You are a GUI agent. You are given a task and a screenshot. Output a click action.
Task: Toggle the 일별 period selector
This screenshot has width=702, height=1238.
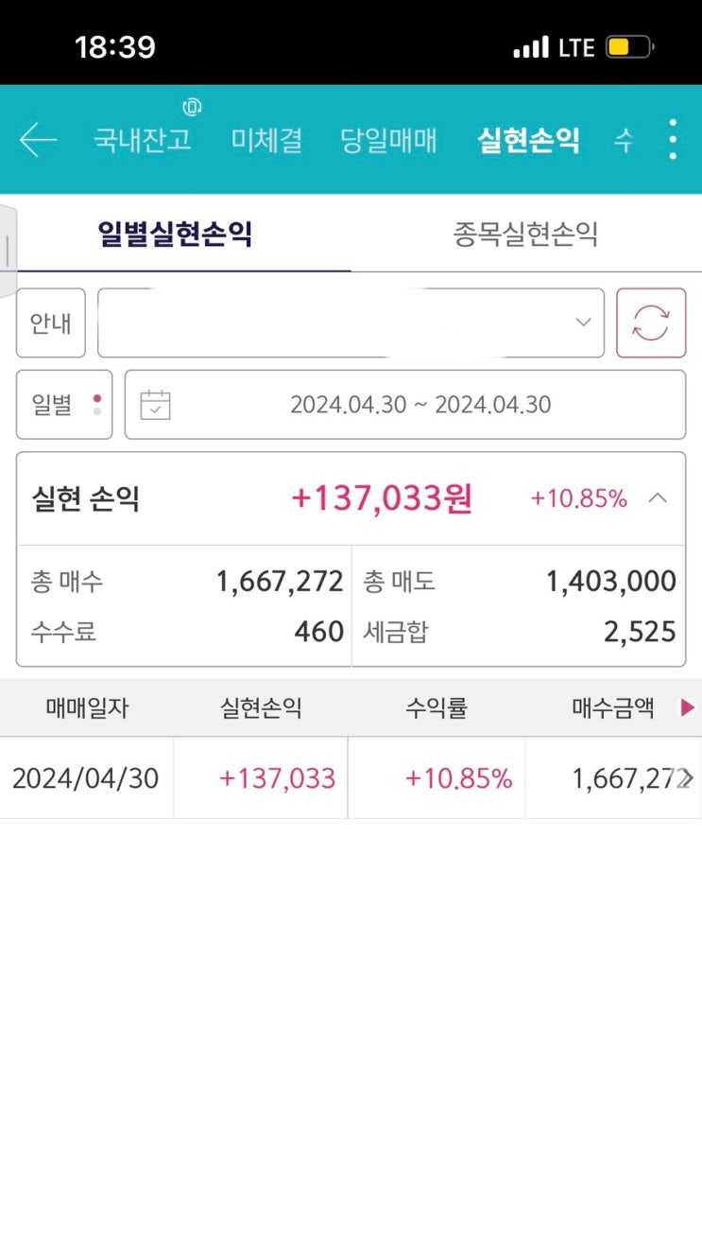click(x=64, y=405)
